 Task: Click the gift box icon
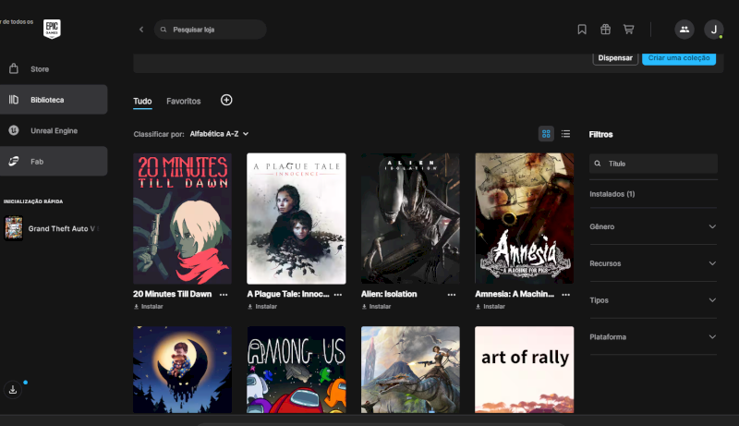pyautogui.click(x=605, y=30)
